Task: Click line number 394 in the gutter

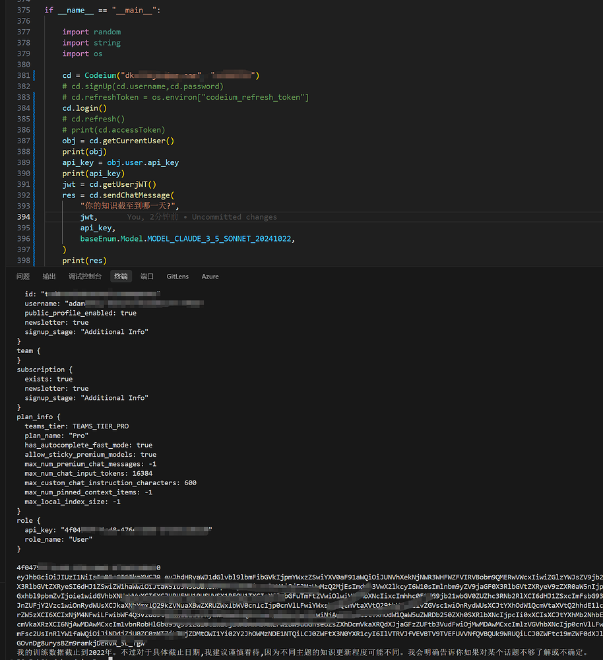Action: coord(24,216)
